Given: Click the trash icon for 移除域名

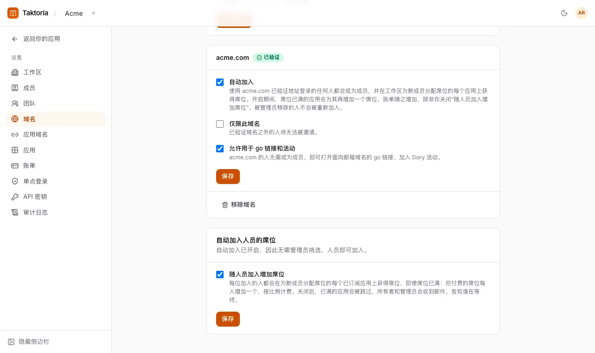Looking at the screenshot, I should (225, 205).
